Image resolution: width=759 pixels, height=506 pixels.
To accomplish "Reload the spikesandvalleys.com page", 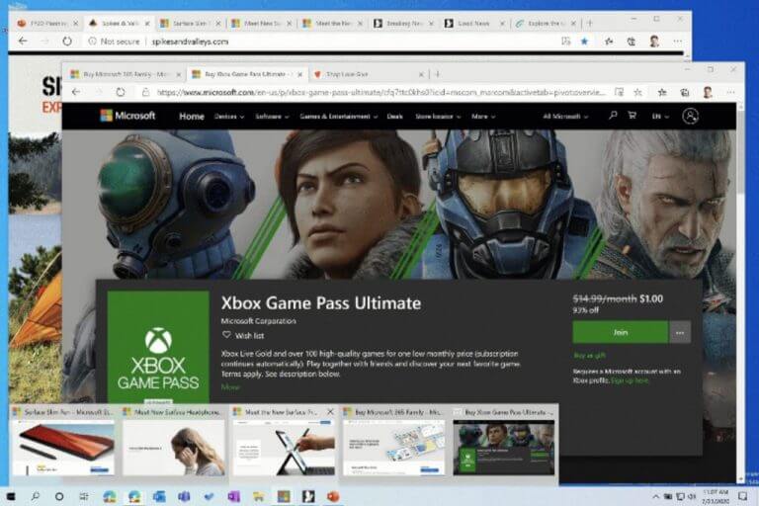I will point(67,42).
